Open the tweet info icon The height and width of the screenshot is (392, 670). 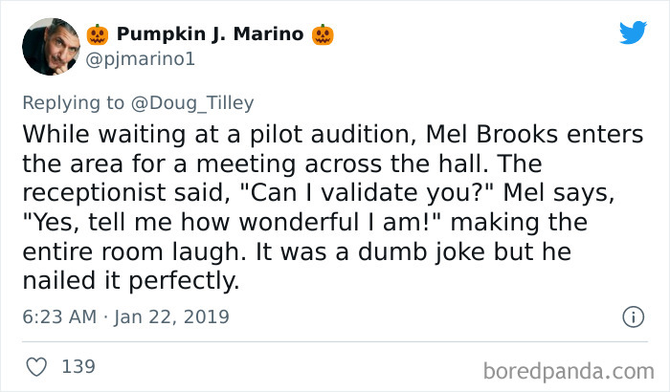click(x=632, y=316)
